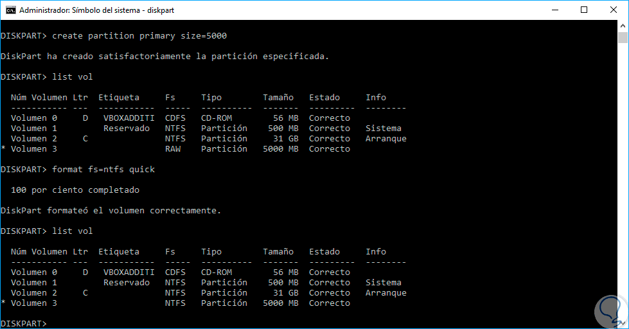
Task: Click the window title 'Administrador: Símbolo del sistema - diskpart'
Action: (96, 10)
